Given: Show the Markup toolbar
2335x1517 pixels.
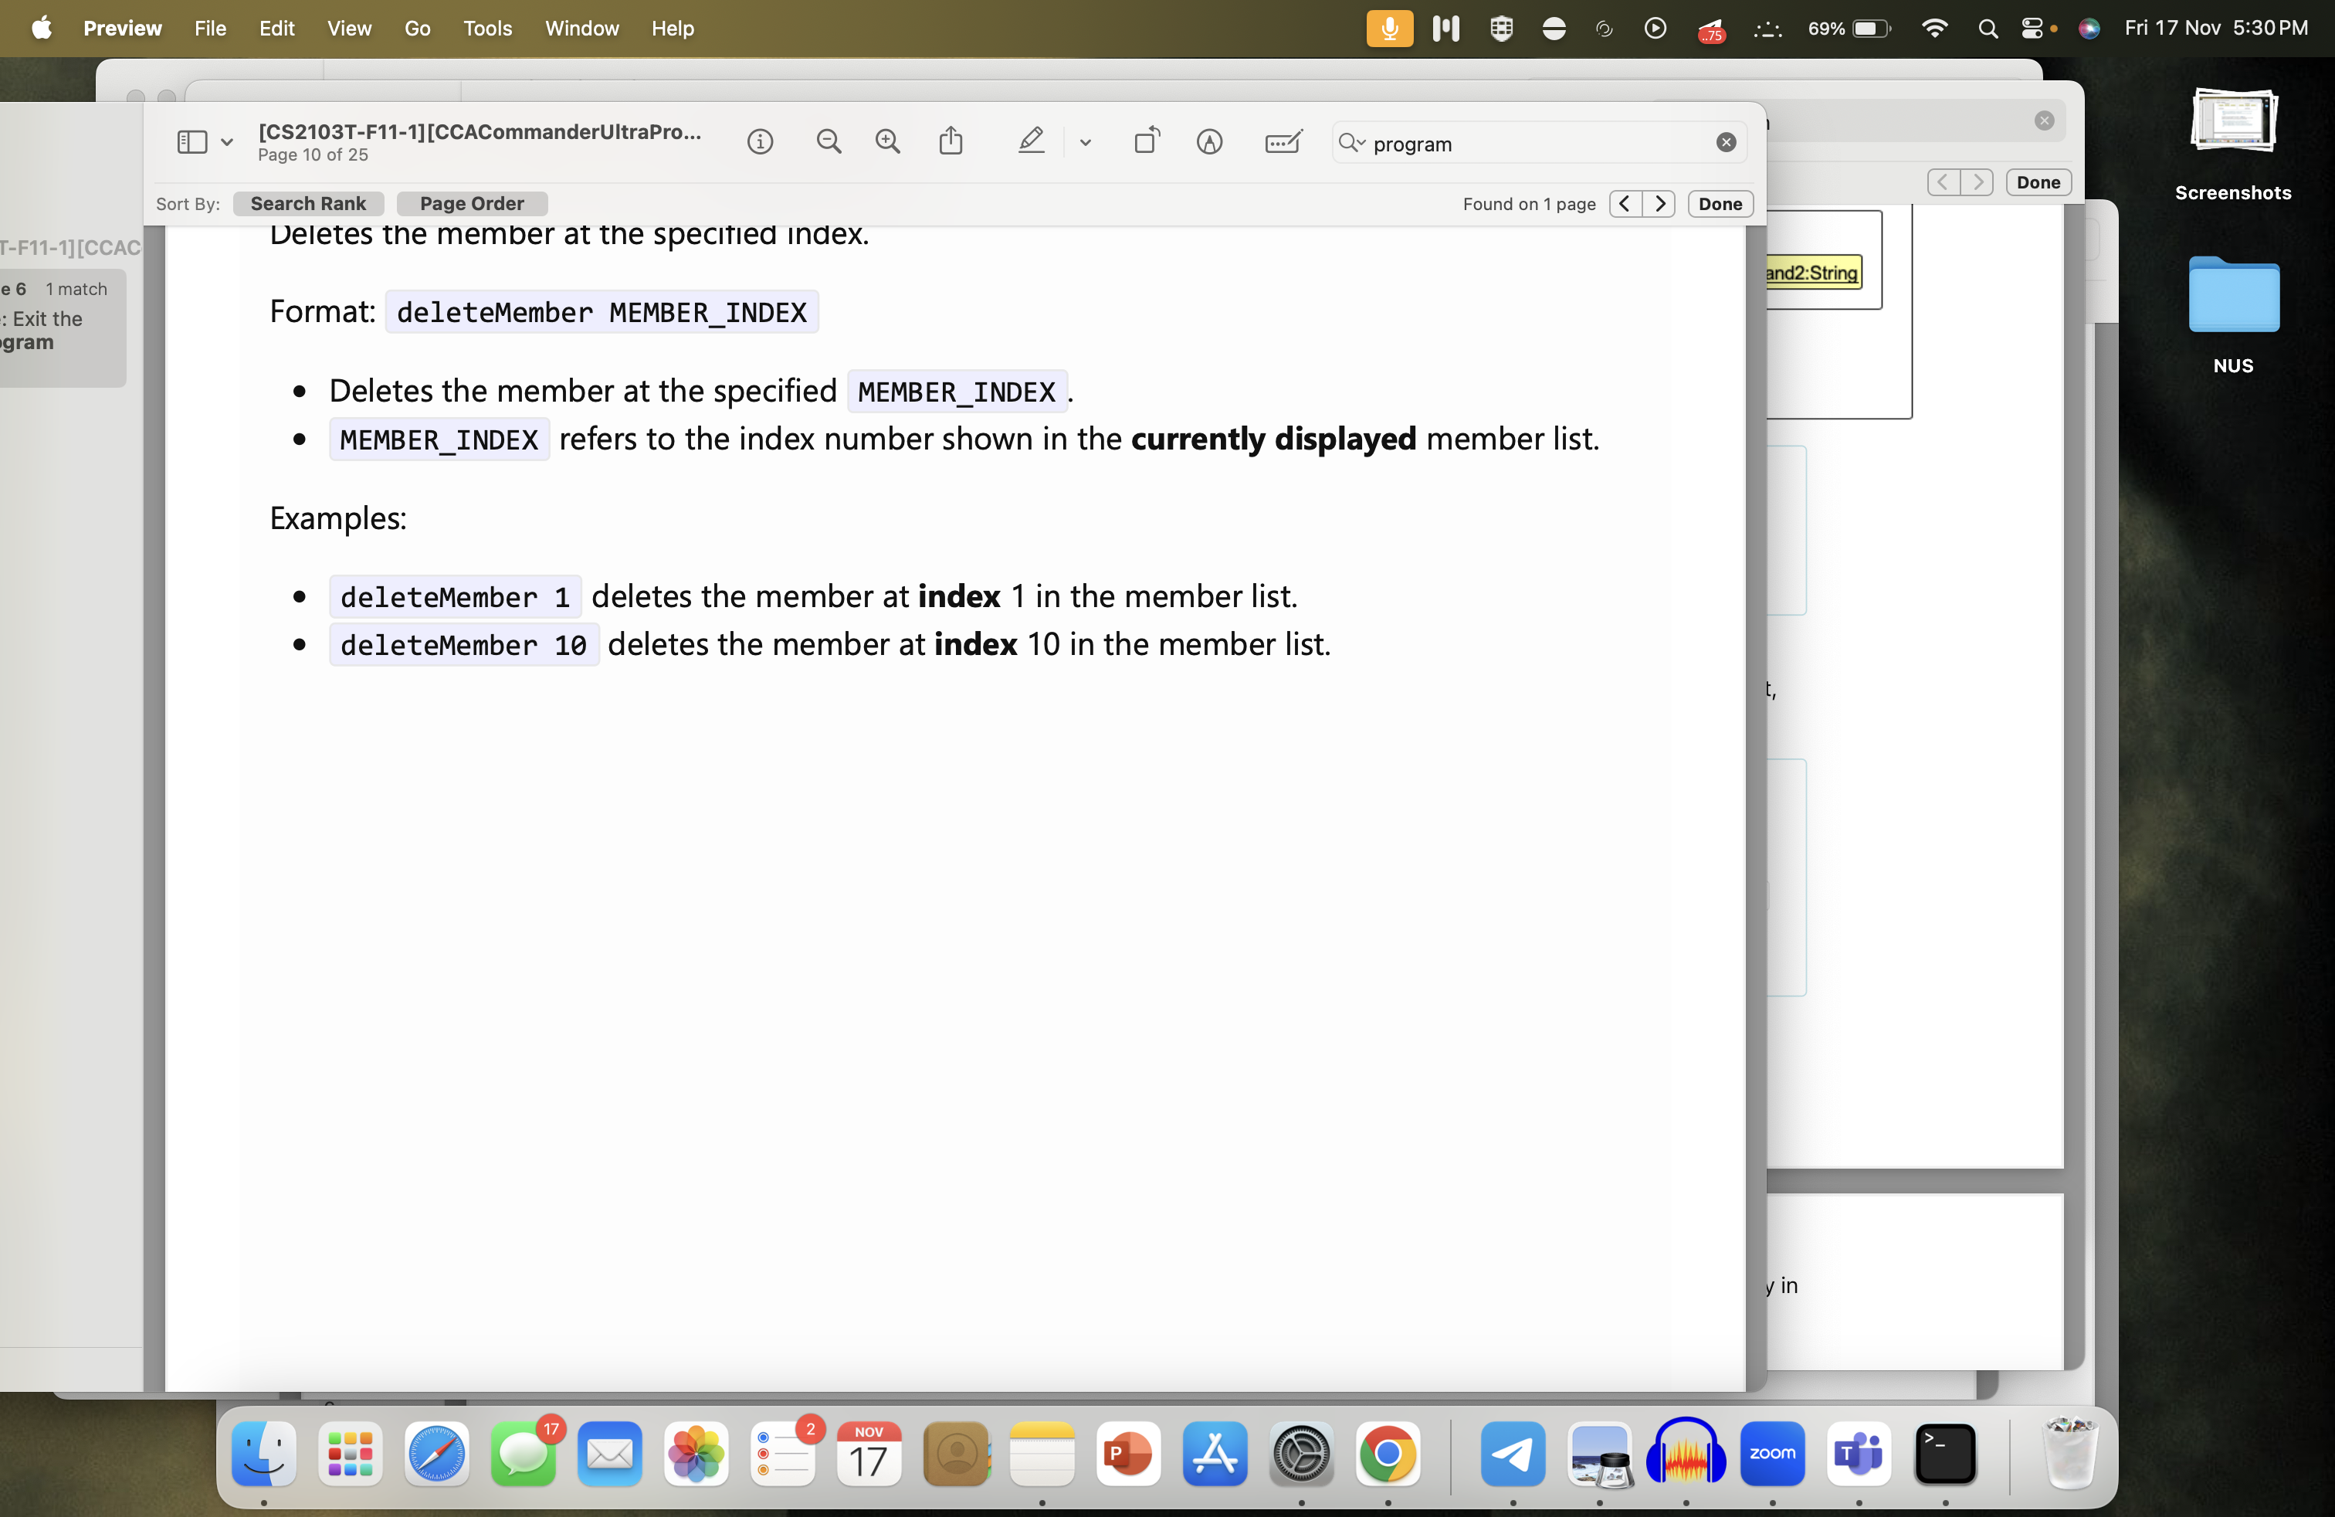Looking at the screenshot, I should pos(1208,142).
